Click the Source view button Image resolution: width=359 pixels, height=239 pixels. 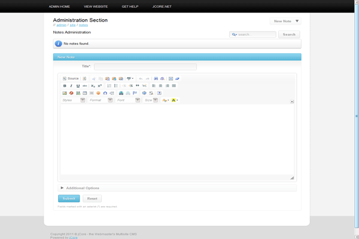71,78
